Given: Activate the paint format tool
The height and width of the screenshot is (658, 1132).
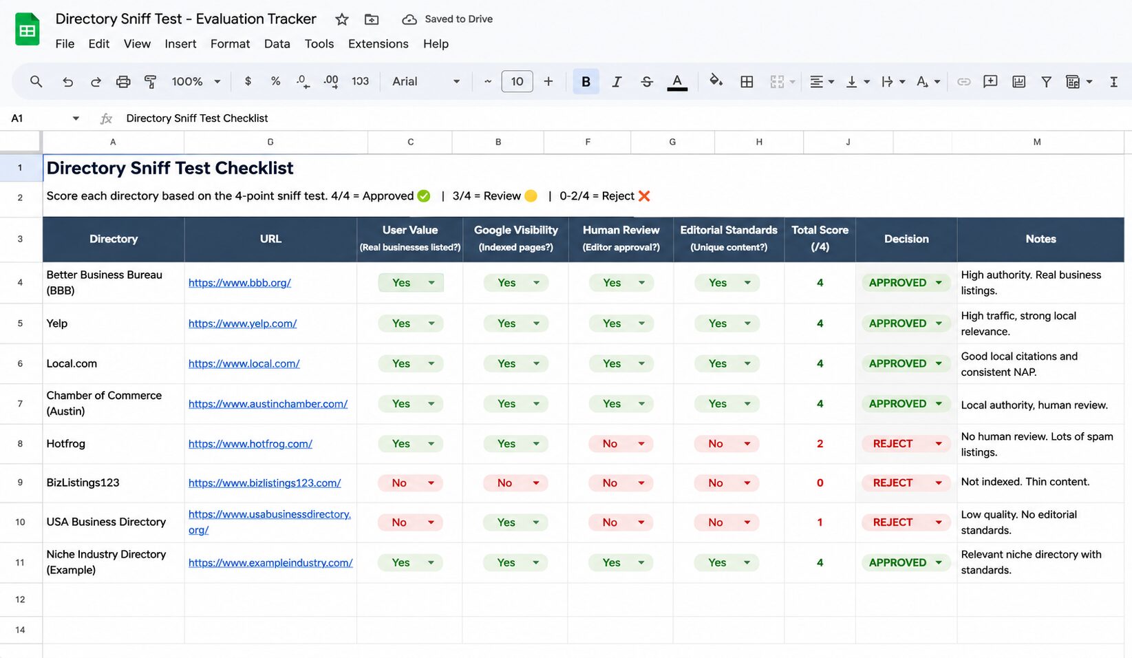Looking at the screenshot, I should point(150,81).
